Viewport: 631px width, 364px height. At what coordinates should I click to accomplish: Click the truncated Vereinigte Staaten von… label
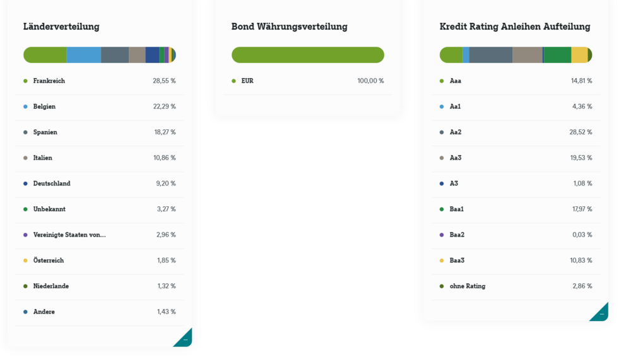[x=69, y=235]
